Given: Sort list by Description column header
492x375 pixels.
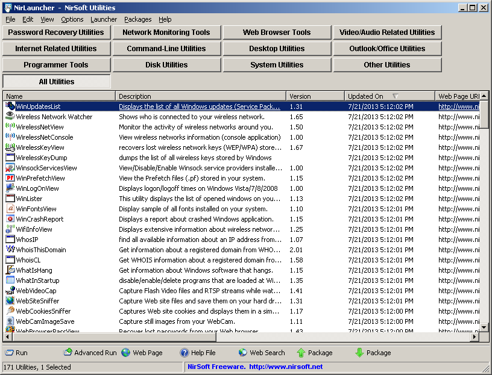Looking at the screenshot, I should (x=201, y=96).
